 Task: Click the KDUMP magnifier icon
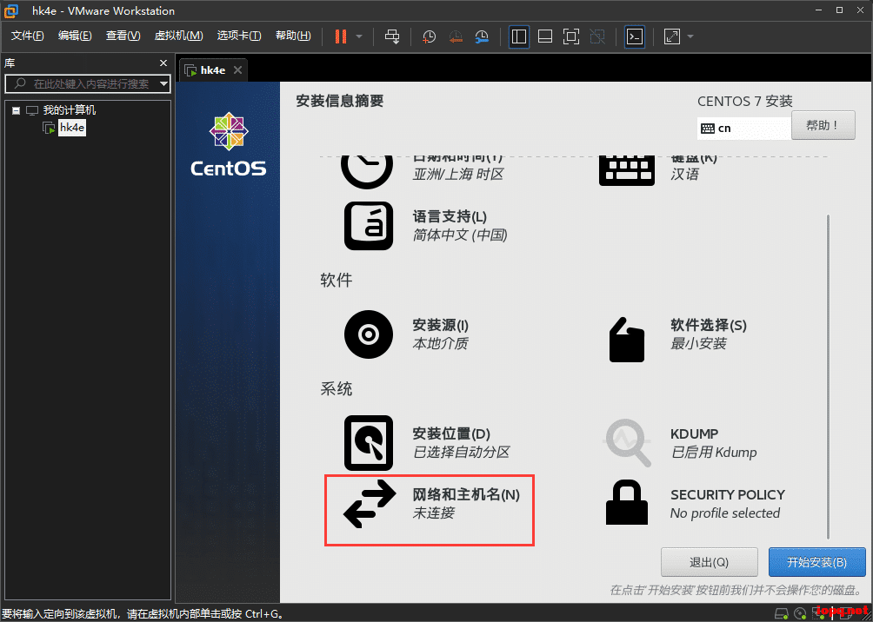pyautogui.click(x=627, y=442)
